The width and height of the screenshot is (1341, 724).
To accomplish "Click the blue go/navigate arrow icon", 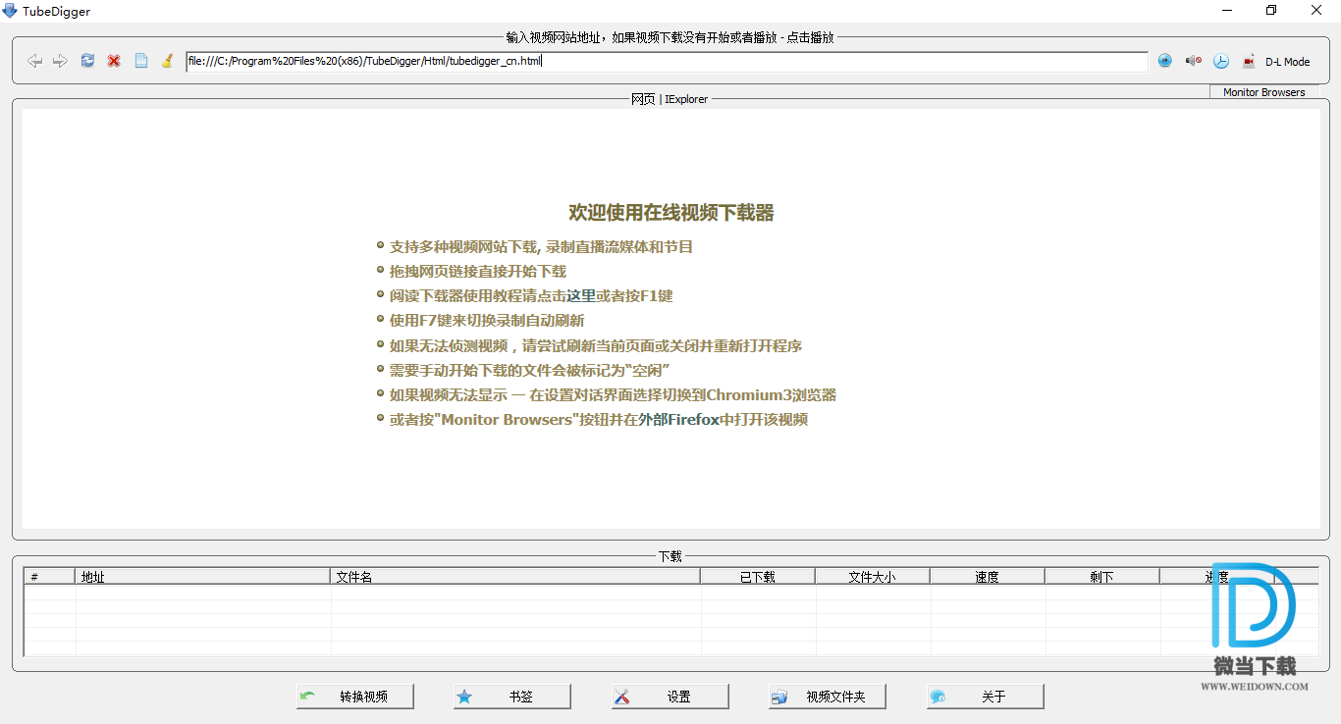I will pos(1165,61).
